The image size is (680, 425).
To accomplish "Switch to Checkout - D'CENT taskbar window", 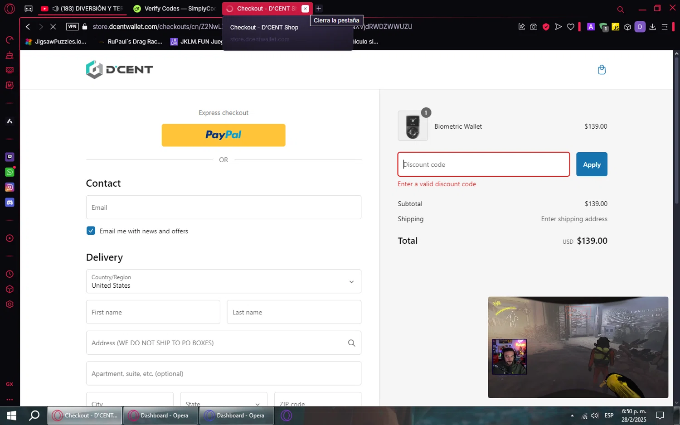I will [x=85, y=415].
